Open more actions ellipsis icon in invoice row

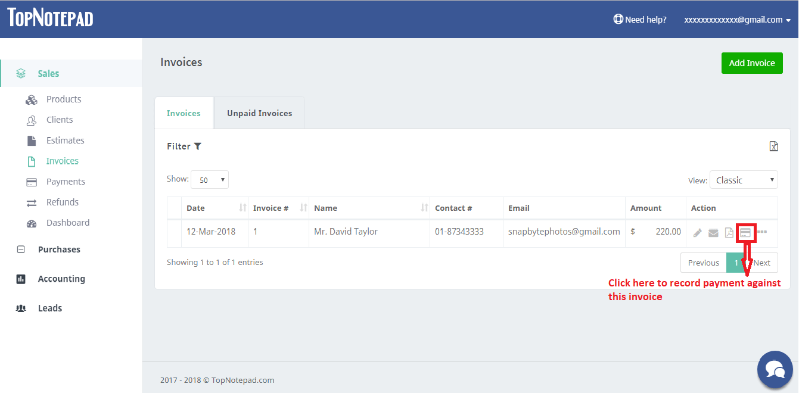tap(762, 232)
